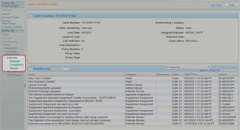Collapse the Activity Log panel

click(x=30, y=69)
